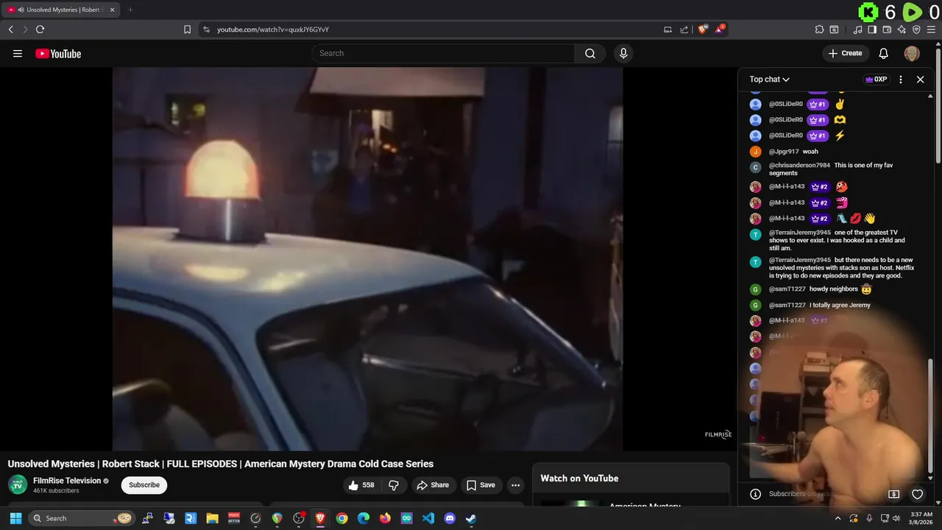The image size is (942, 530).
Task: Go back using browser back arrow
Action: tap(10, 29)
